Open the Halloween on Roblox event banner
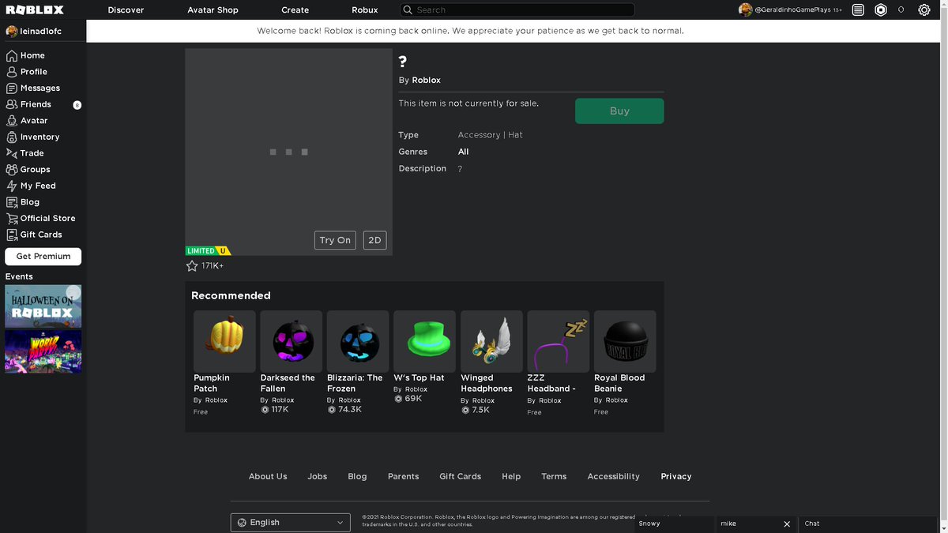 pyautogui.click(x=43, y=306)
